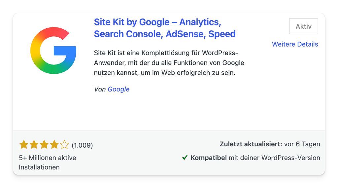Open the Google author link
338x188 pixels.
click(x=118, y=89)
